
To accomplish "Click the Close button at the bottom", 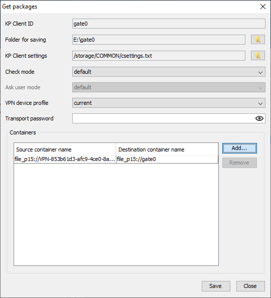I will point(250,286).
